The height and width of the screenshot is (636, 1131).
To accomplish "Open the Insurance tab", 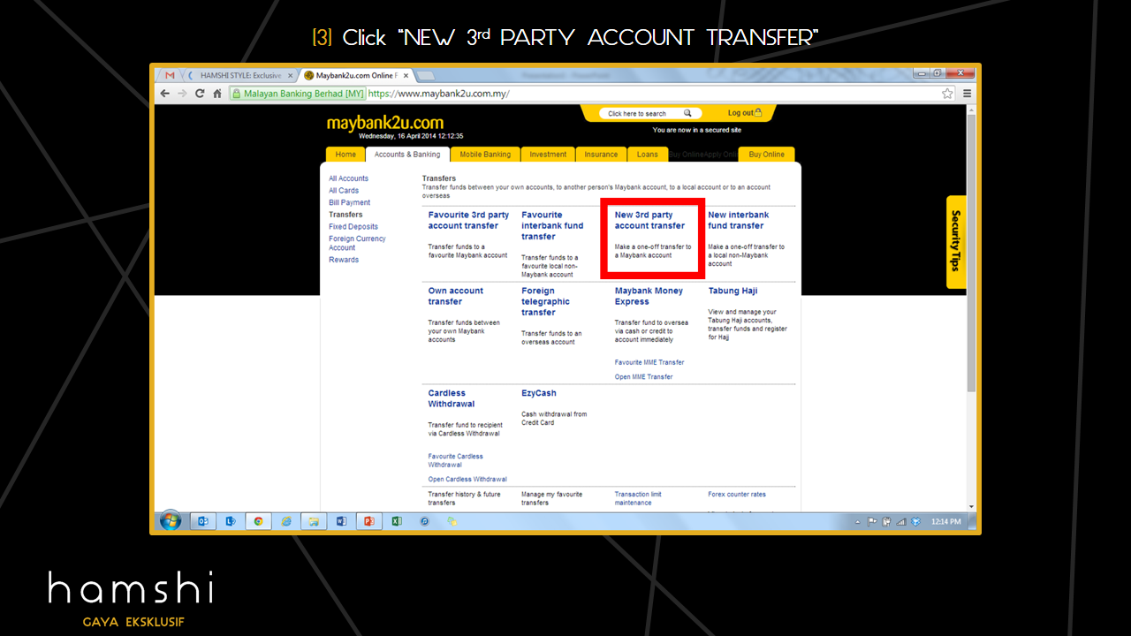I will (x=601, y=155).
